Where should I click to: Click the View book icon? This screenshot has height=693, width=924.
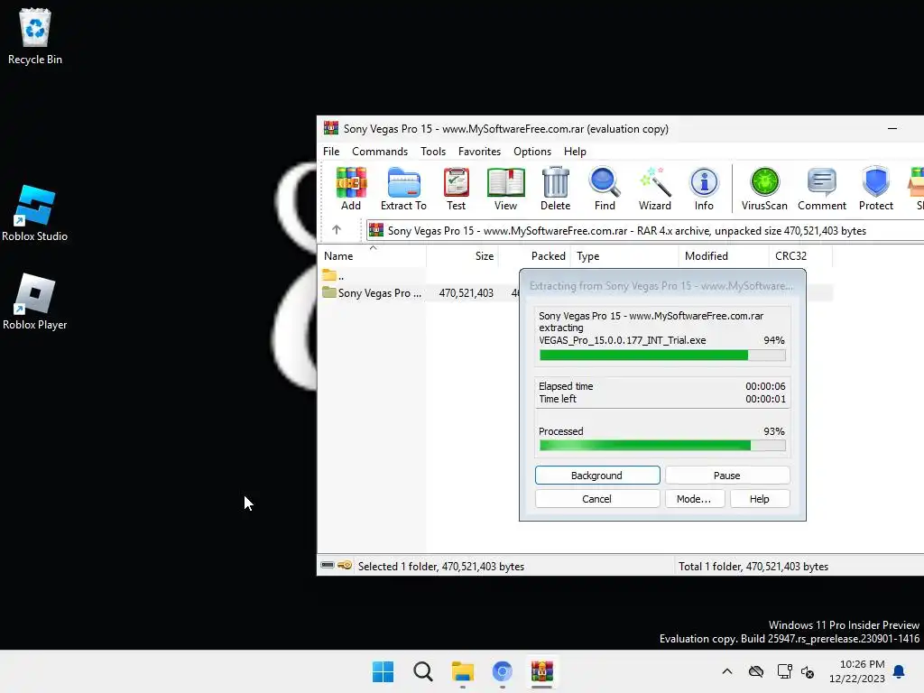click(x=505, y=189)
